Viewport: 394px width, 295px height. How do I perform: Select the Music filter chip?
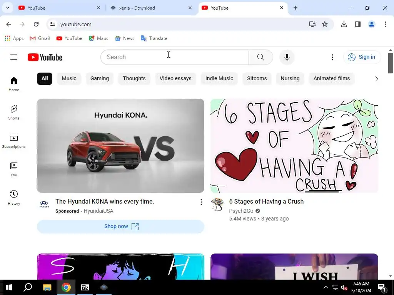point(69,78)
